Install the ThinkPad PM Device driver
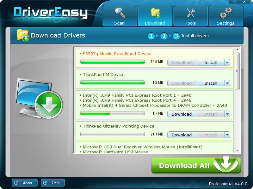 tap(210, 83)
